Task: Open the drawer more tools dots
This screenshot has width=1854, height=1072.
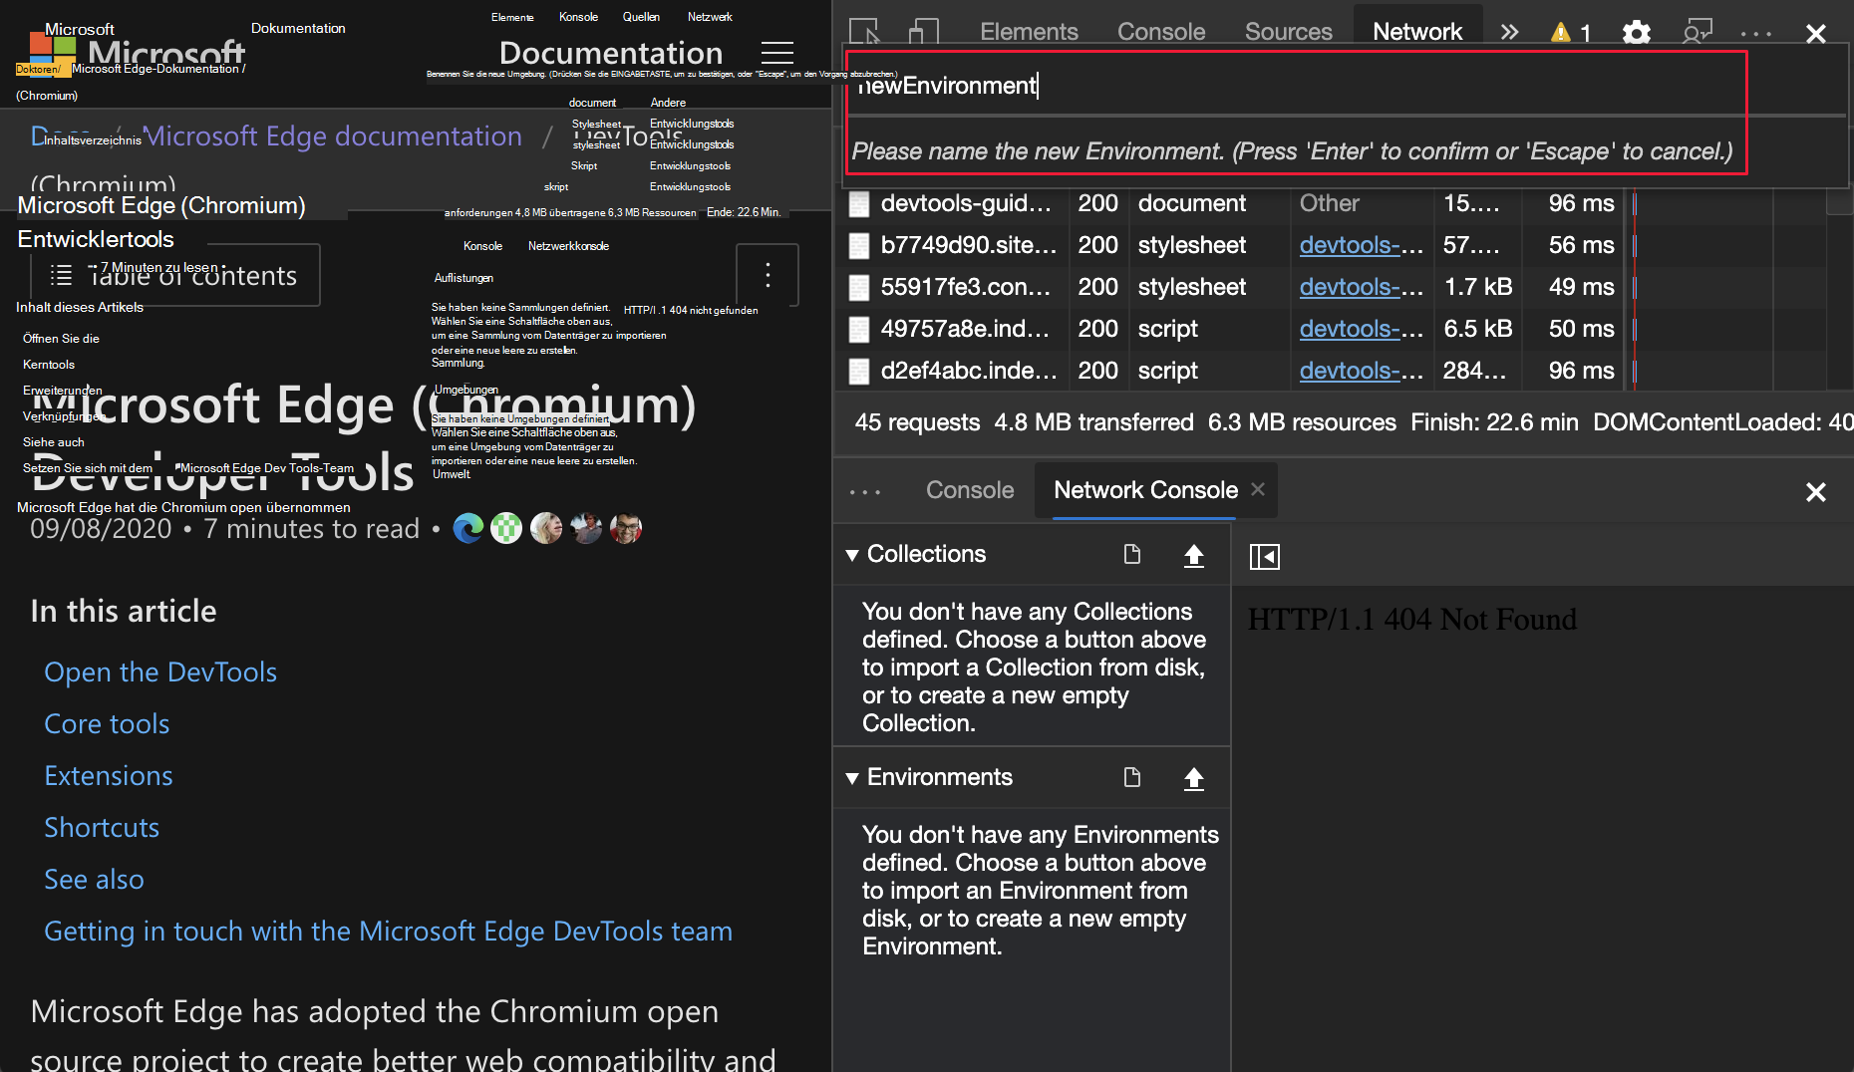Action: 865,491
